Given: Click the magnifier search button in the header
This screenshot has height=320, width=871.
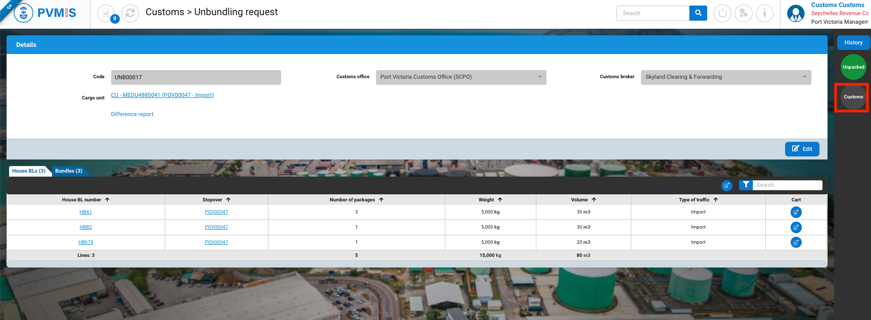Looking at the screenshot, I should click(x=698, y=13).
